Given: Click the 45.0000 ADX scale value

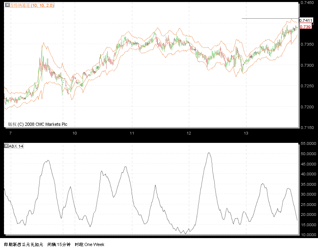Looking at the screenshot, I should [x=308, y=164].
